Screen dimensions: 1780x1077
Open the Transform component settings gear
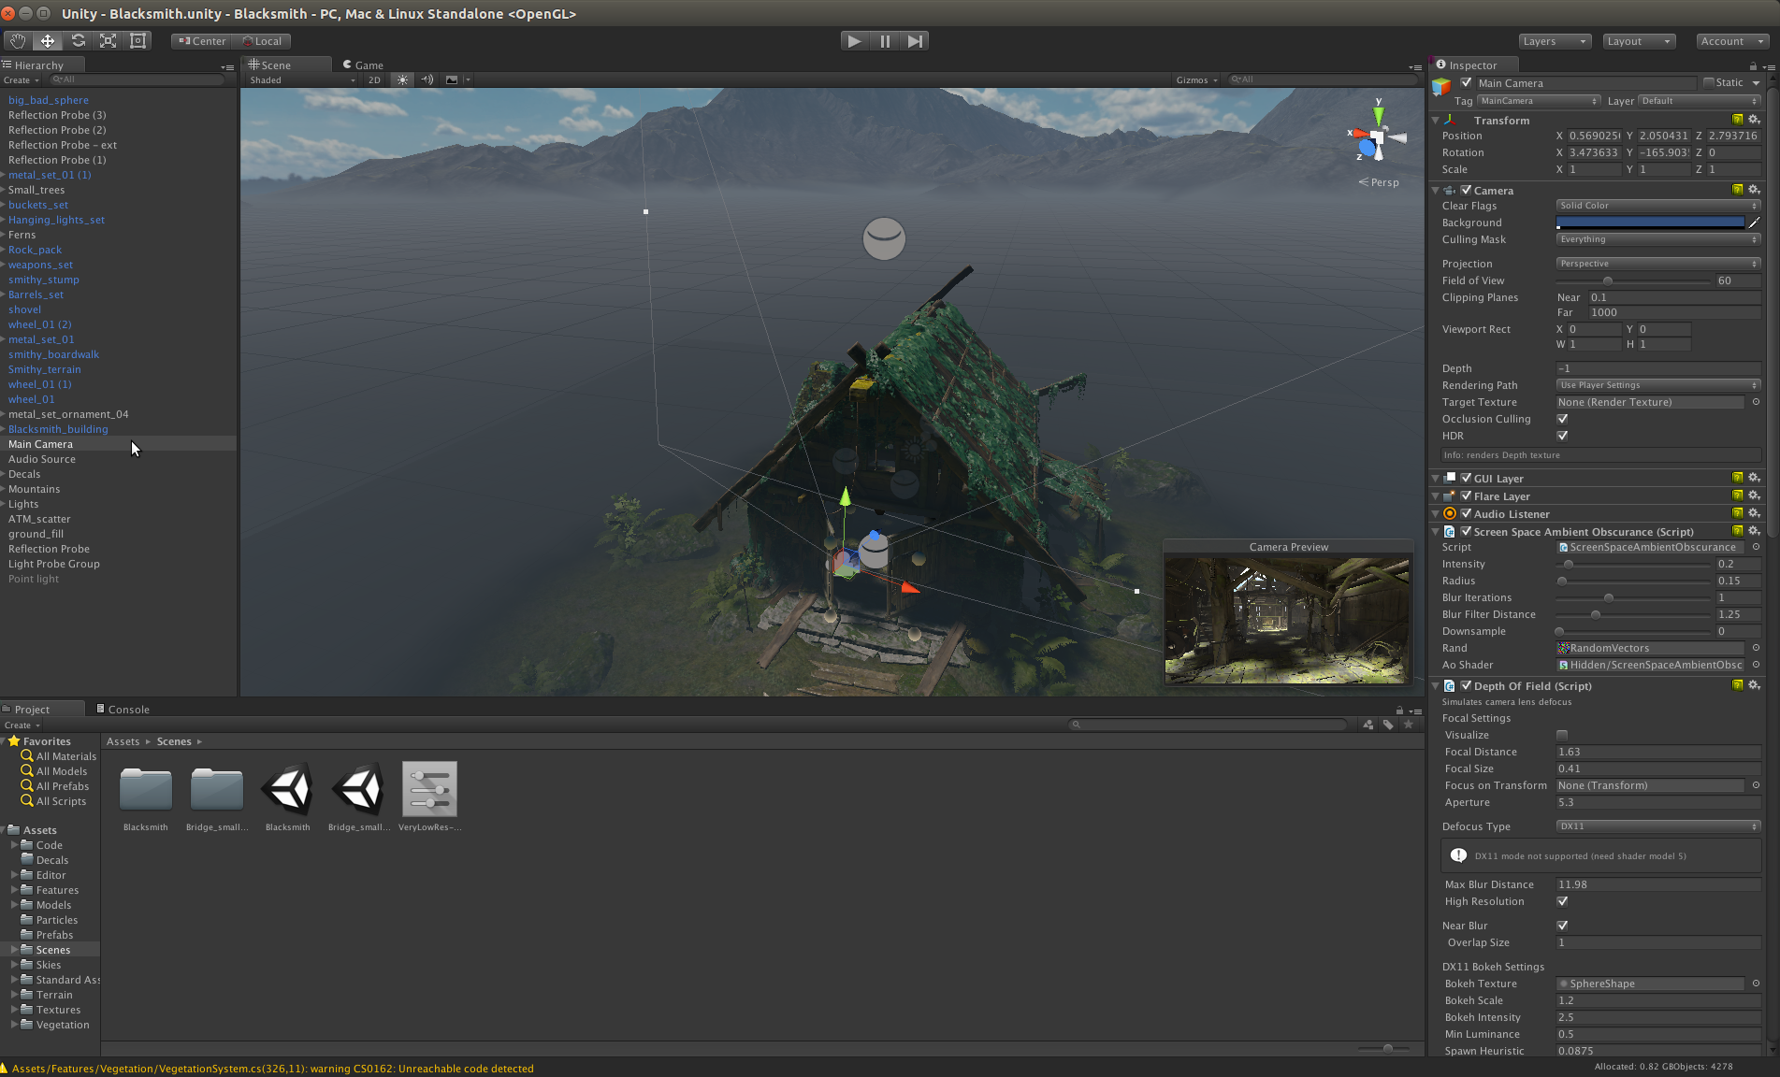click(x=1755, y=120)
